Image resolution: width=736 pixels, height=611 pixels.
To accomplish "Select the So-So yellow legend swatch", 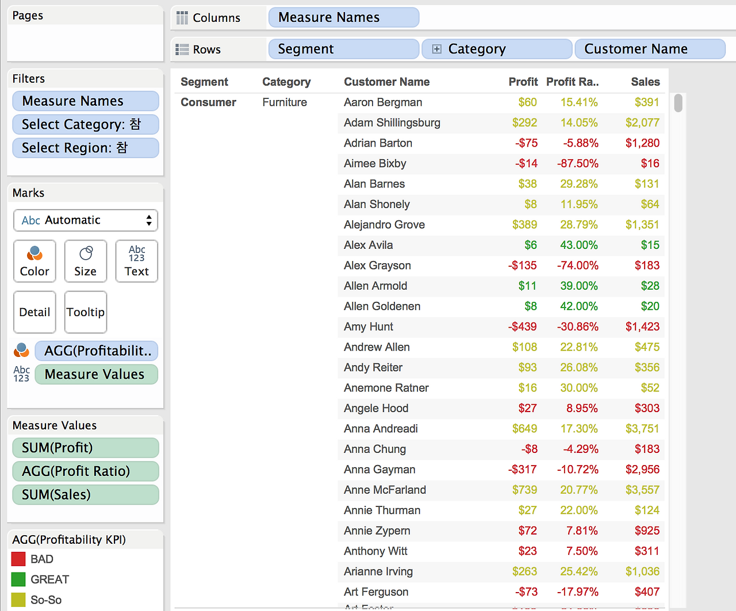I will point(18,600).
